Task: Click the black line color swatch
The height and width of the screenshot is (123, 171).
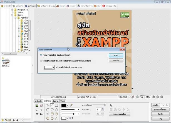Action: click(64, 105)
